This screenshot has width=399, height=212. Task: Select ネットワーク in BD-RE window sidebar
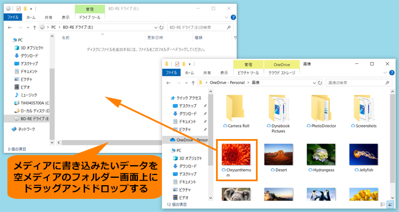pos(23,129)
